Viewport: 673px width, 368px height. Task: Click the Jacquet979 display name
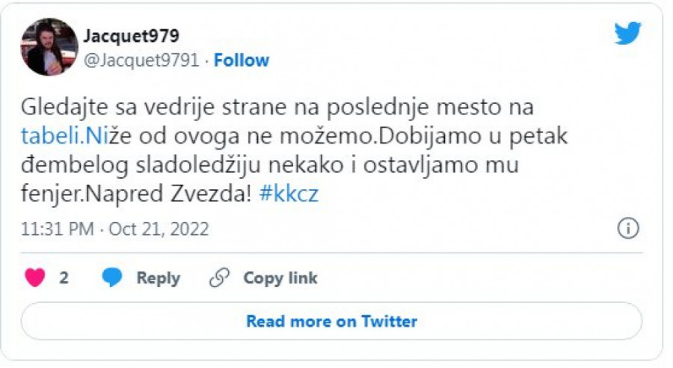pos(131,36)
